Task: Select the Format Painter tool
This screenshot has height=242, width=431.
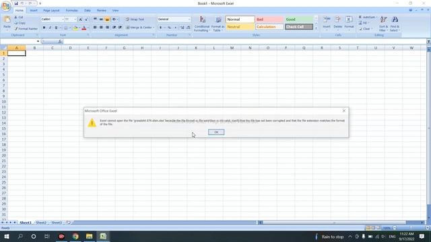Action: tap(26, 28)
